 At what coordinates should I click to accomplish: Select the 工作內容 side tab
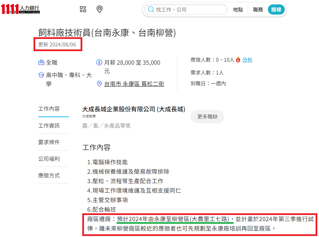tap(49, 109)
